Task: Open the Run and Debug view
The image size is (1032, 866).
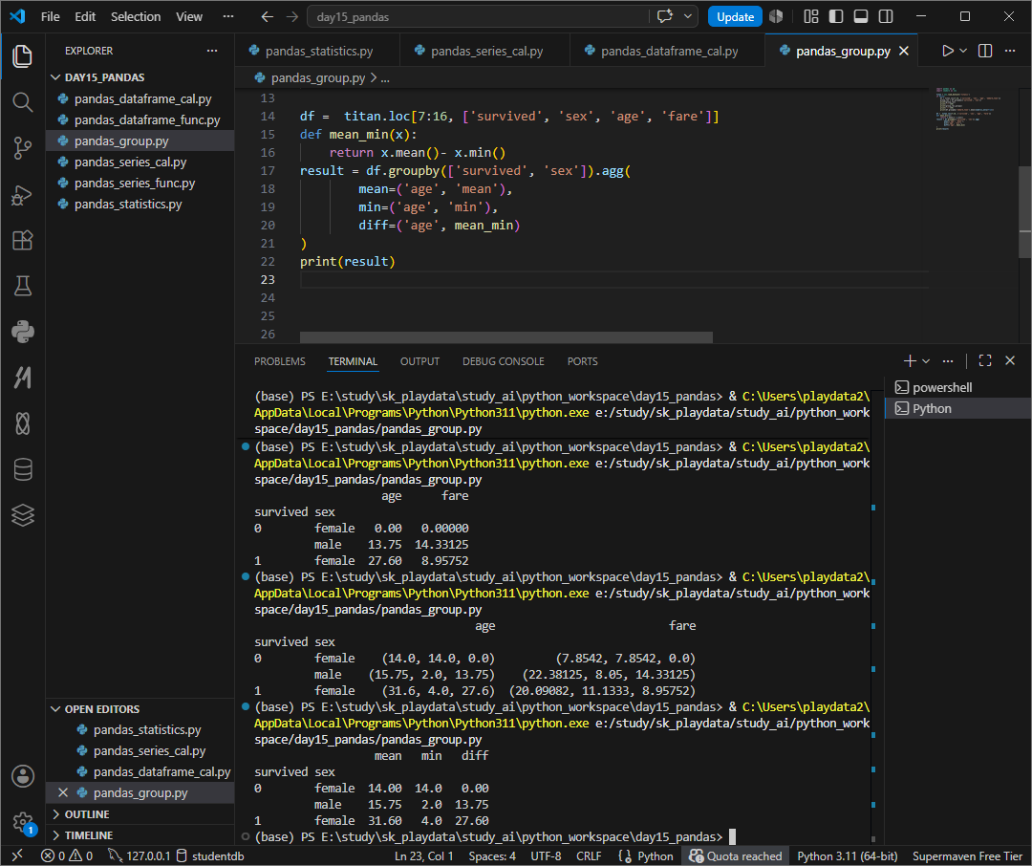Action: 22,195
